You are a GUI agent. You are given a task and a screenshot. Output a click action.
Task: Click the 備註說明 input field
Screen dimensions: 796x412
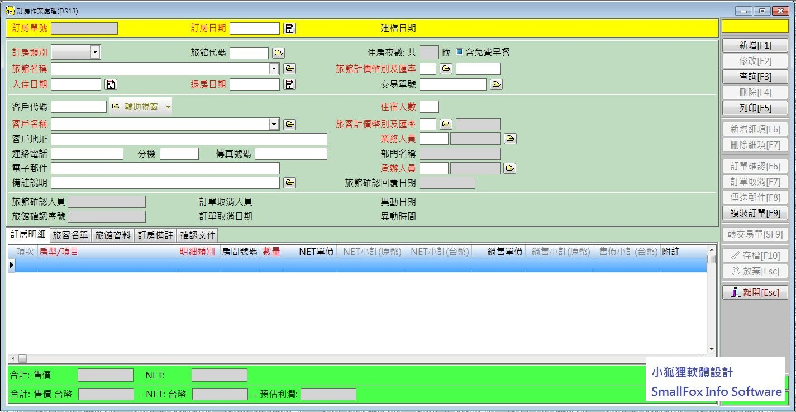(165, 183)
